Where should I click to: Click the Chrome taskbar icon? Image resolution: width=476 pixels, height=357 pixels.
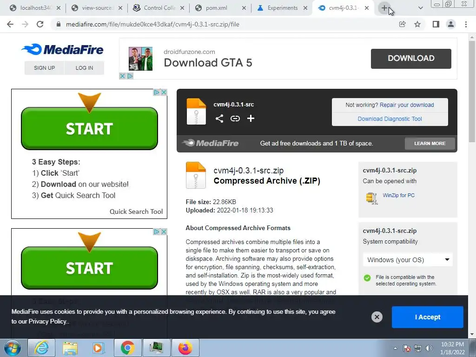click(x=127, y=348)
